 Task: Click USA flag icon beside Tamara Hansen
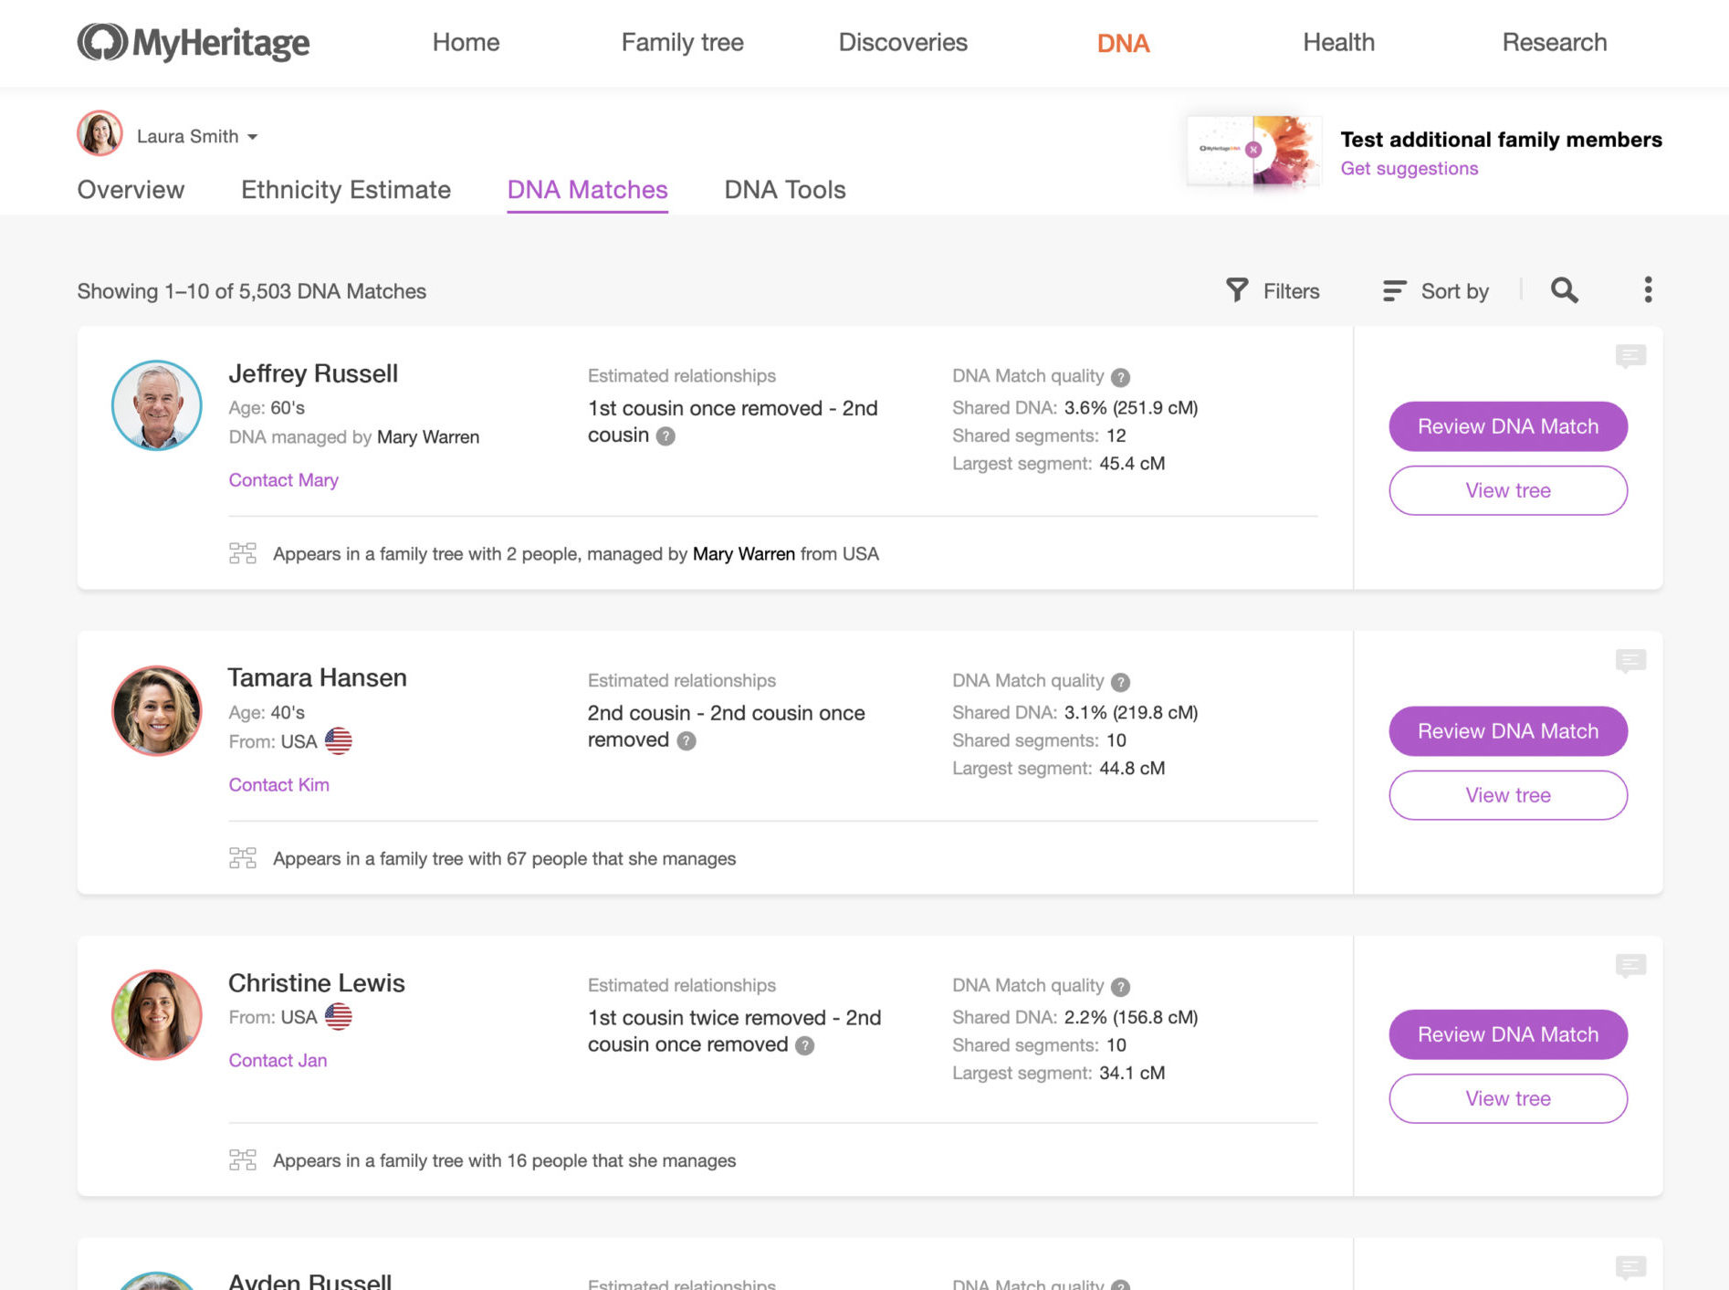(x=338, y=740)
